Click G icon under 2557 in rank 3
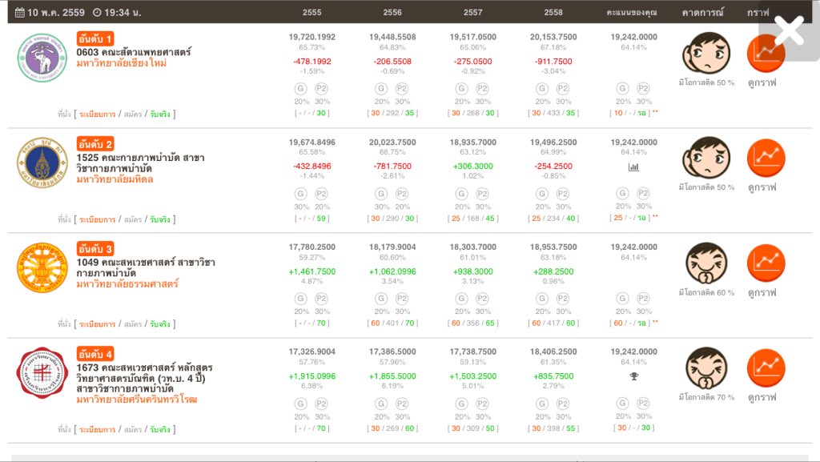The image size is (820, 462). point(462,299)
